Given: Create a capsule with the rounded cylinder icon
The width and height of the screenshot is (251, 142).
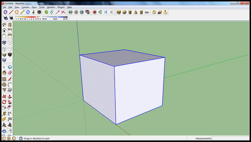Looking at the screenshot, I should pos(141,12).
